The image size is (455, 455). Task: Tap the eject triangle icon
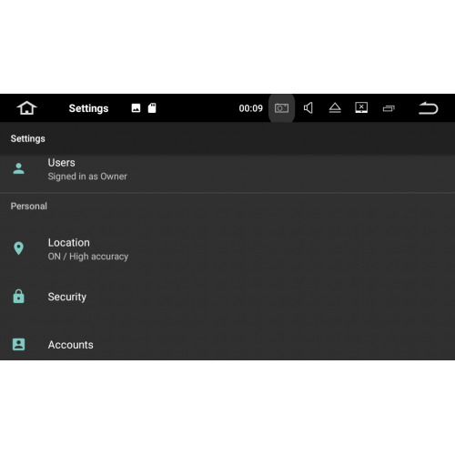point(335,108)
